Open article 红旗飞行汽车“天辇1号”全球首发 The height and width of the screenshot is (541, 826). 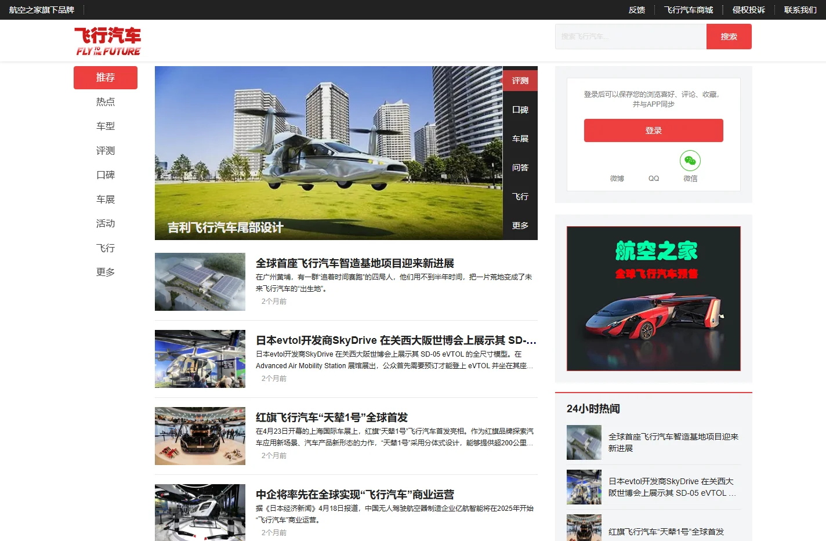point(332,417)
